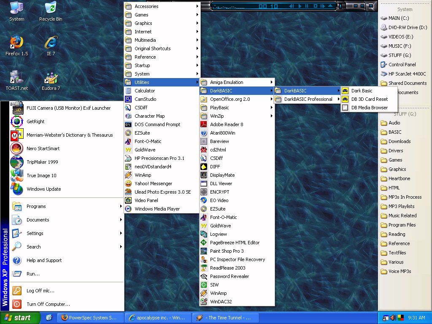Launch PageBreeze HTML Editor
This screenshot has width=432, height=324.
click(x=237, y=243)
